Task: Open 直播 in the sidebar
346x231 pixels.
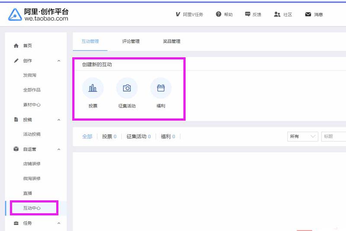Action: (27, 193)
